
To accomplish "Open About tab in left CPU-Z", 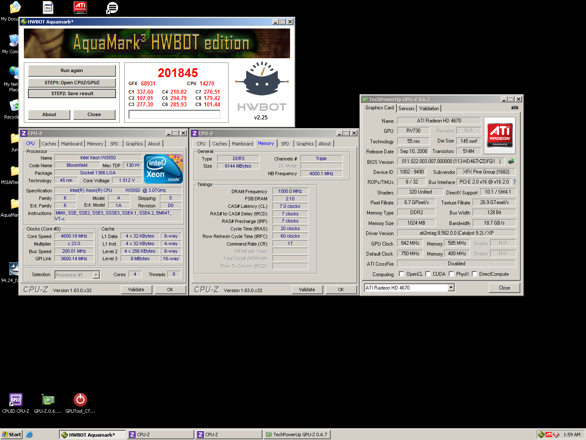I will pyautogui.click(x=154, y=144).
